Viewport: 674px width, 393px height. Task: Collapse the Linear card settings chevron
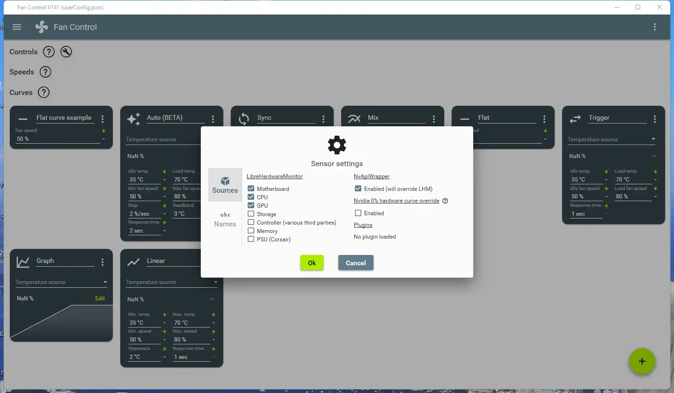(212, 299)
